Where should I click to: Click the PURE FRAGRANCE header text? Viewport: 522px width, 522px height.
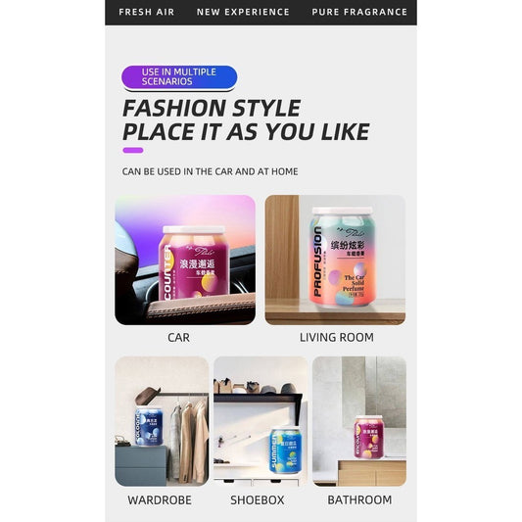pyautogui.click(x=359, y=12)
